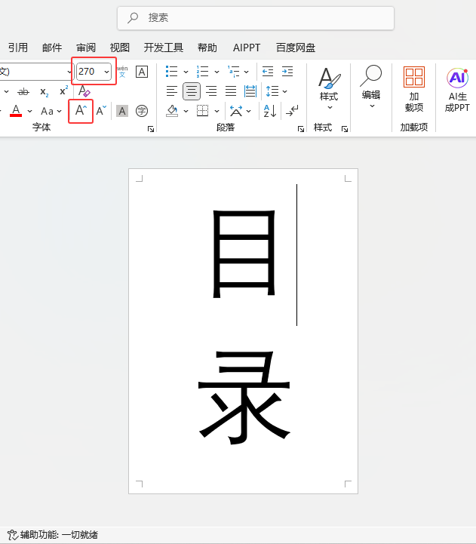Image resolution: width=476 pixels, height=544 pixels.
Task: Apply character border with boxed A icon
Action: point(142,72)
